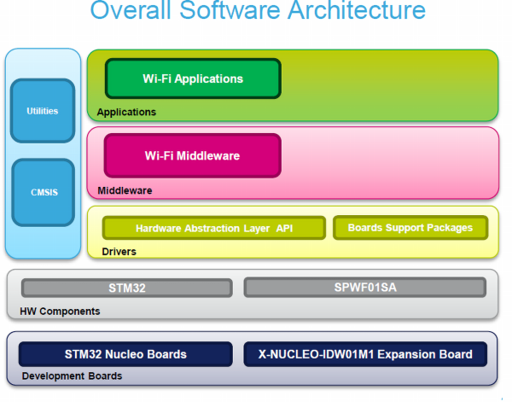
Task: Click the Overall Software Architecture title
Action: pyautogui.click(x=257, y=12)
